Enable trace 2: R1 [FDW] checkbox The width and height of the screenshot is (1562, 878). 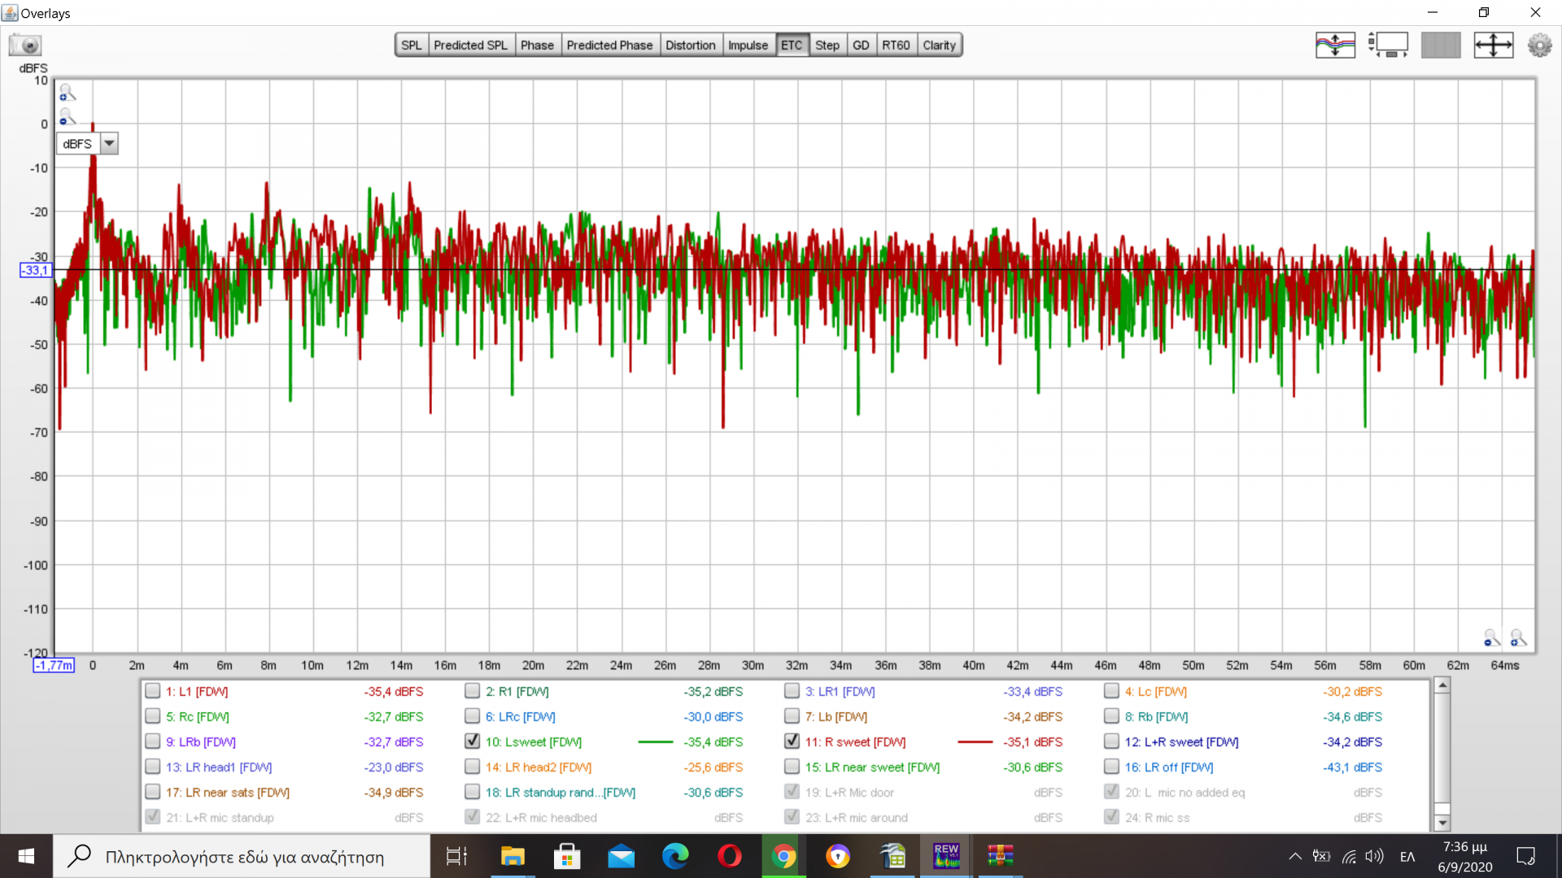click(472, 691)
